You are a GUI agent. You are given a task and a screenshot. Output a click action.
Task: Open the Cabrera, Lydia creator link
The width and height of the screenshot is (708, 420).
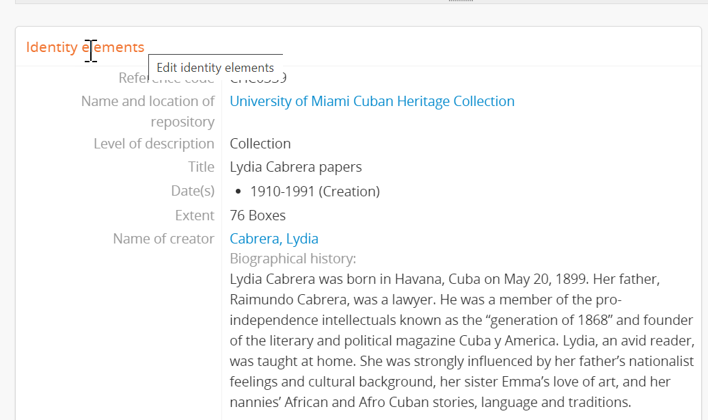(x=274, y=239)
